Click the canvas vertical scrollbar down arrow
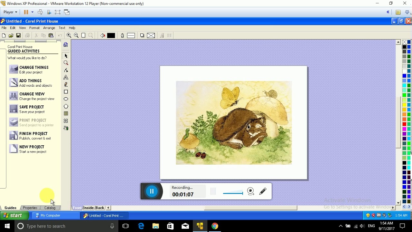Viewport: 412px width, 232px height. 398,203
